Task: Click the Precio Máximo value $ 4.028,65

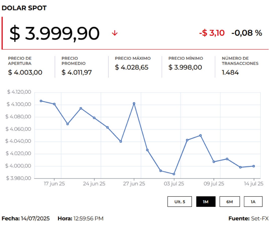Action: point(132,67)
